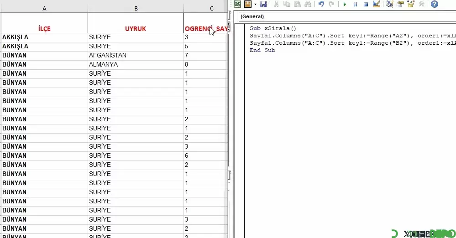The width and height of the screenshot is (456, 238).
Task: Click the Copy icon in VBA toolbar
Action: pos(287,4)
